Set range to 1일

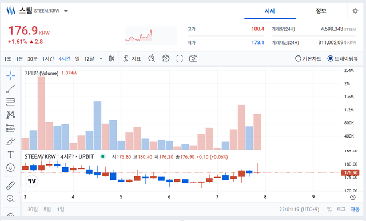(61, 210)
